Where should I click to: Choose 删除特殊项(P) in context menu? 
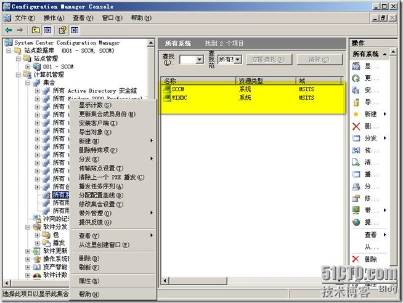pyautogui.click(x=113, y=150)
